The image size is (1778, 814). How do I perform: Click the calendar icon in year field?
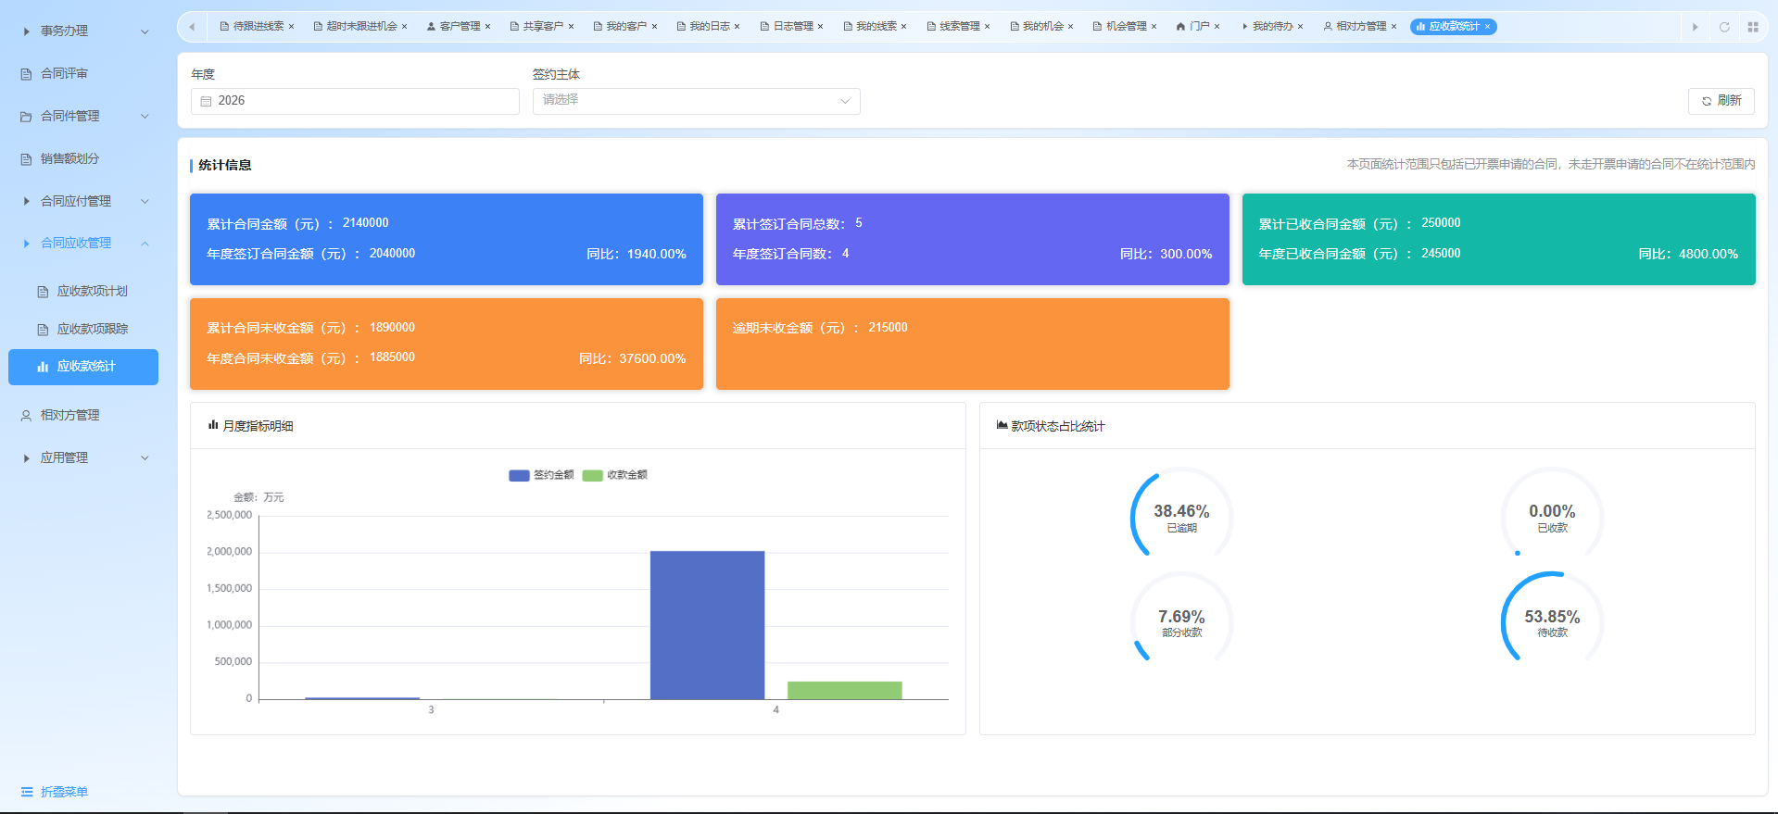coord(206,101)
